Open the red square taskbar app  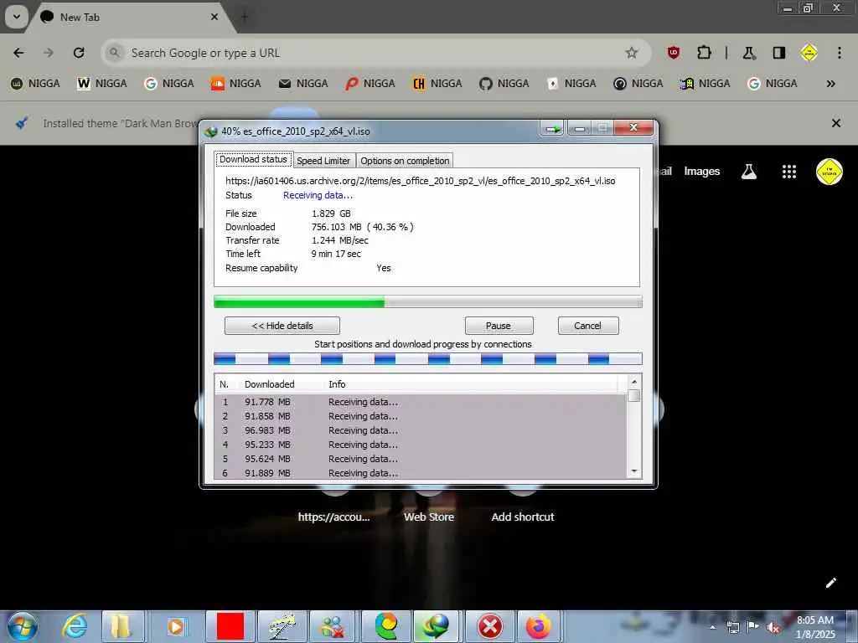(x=230, y=626)
